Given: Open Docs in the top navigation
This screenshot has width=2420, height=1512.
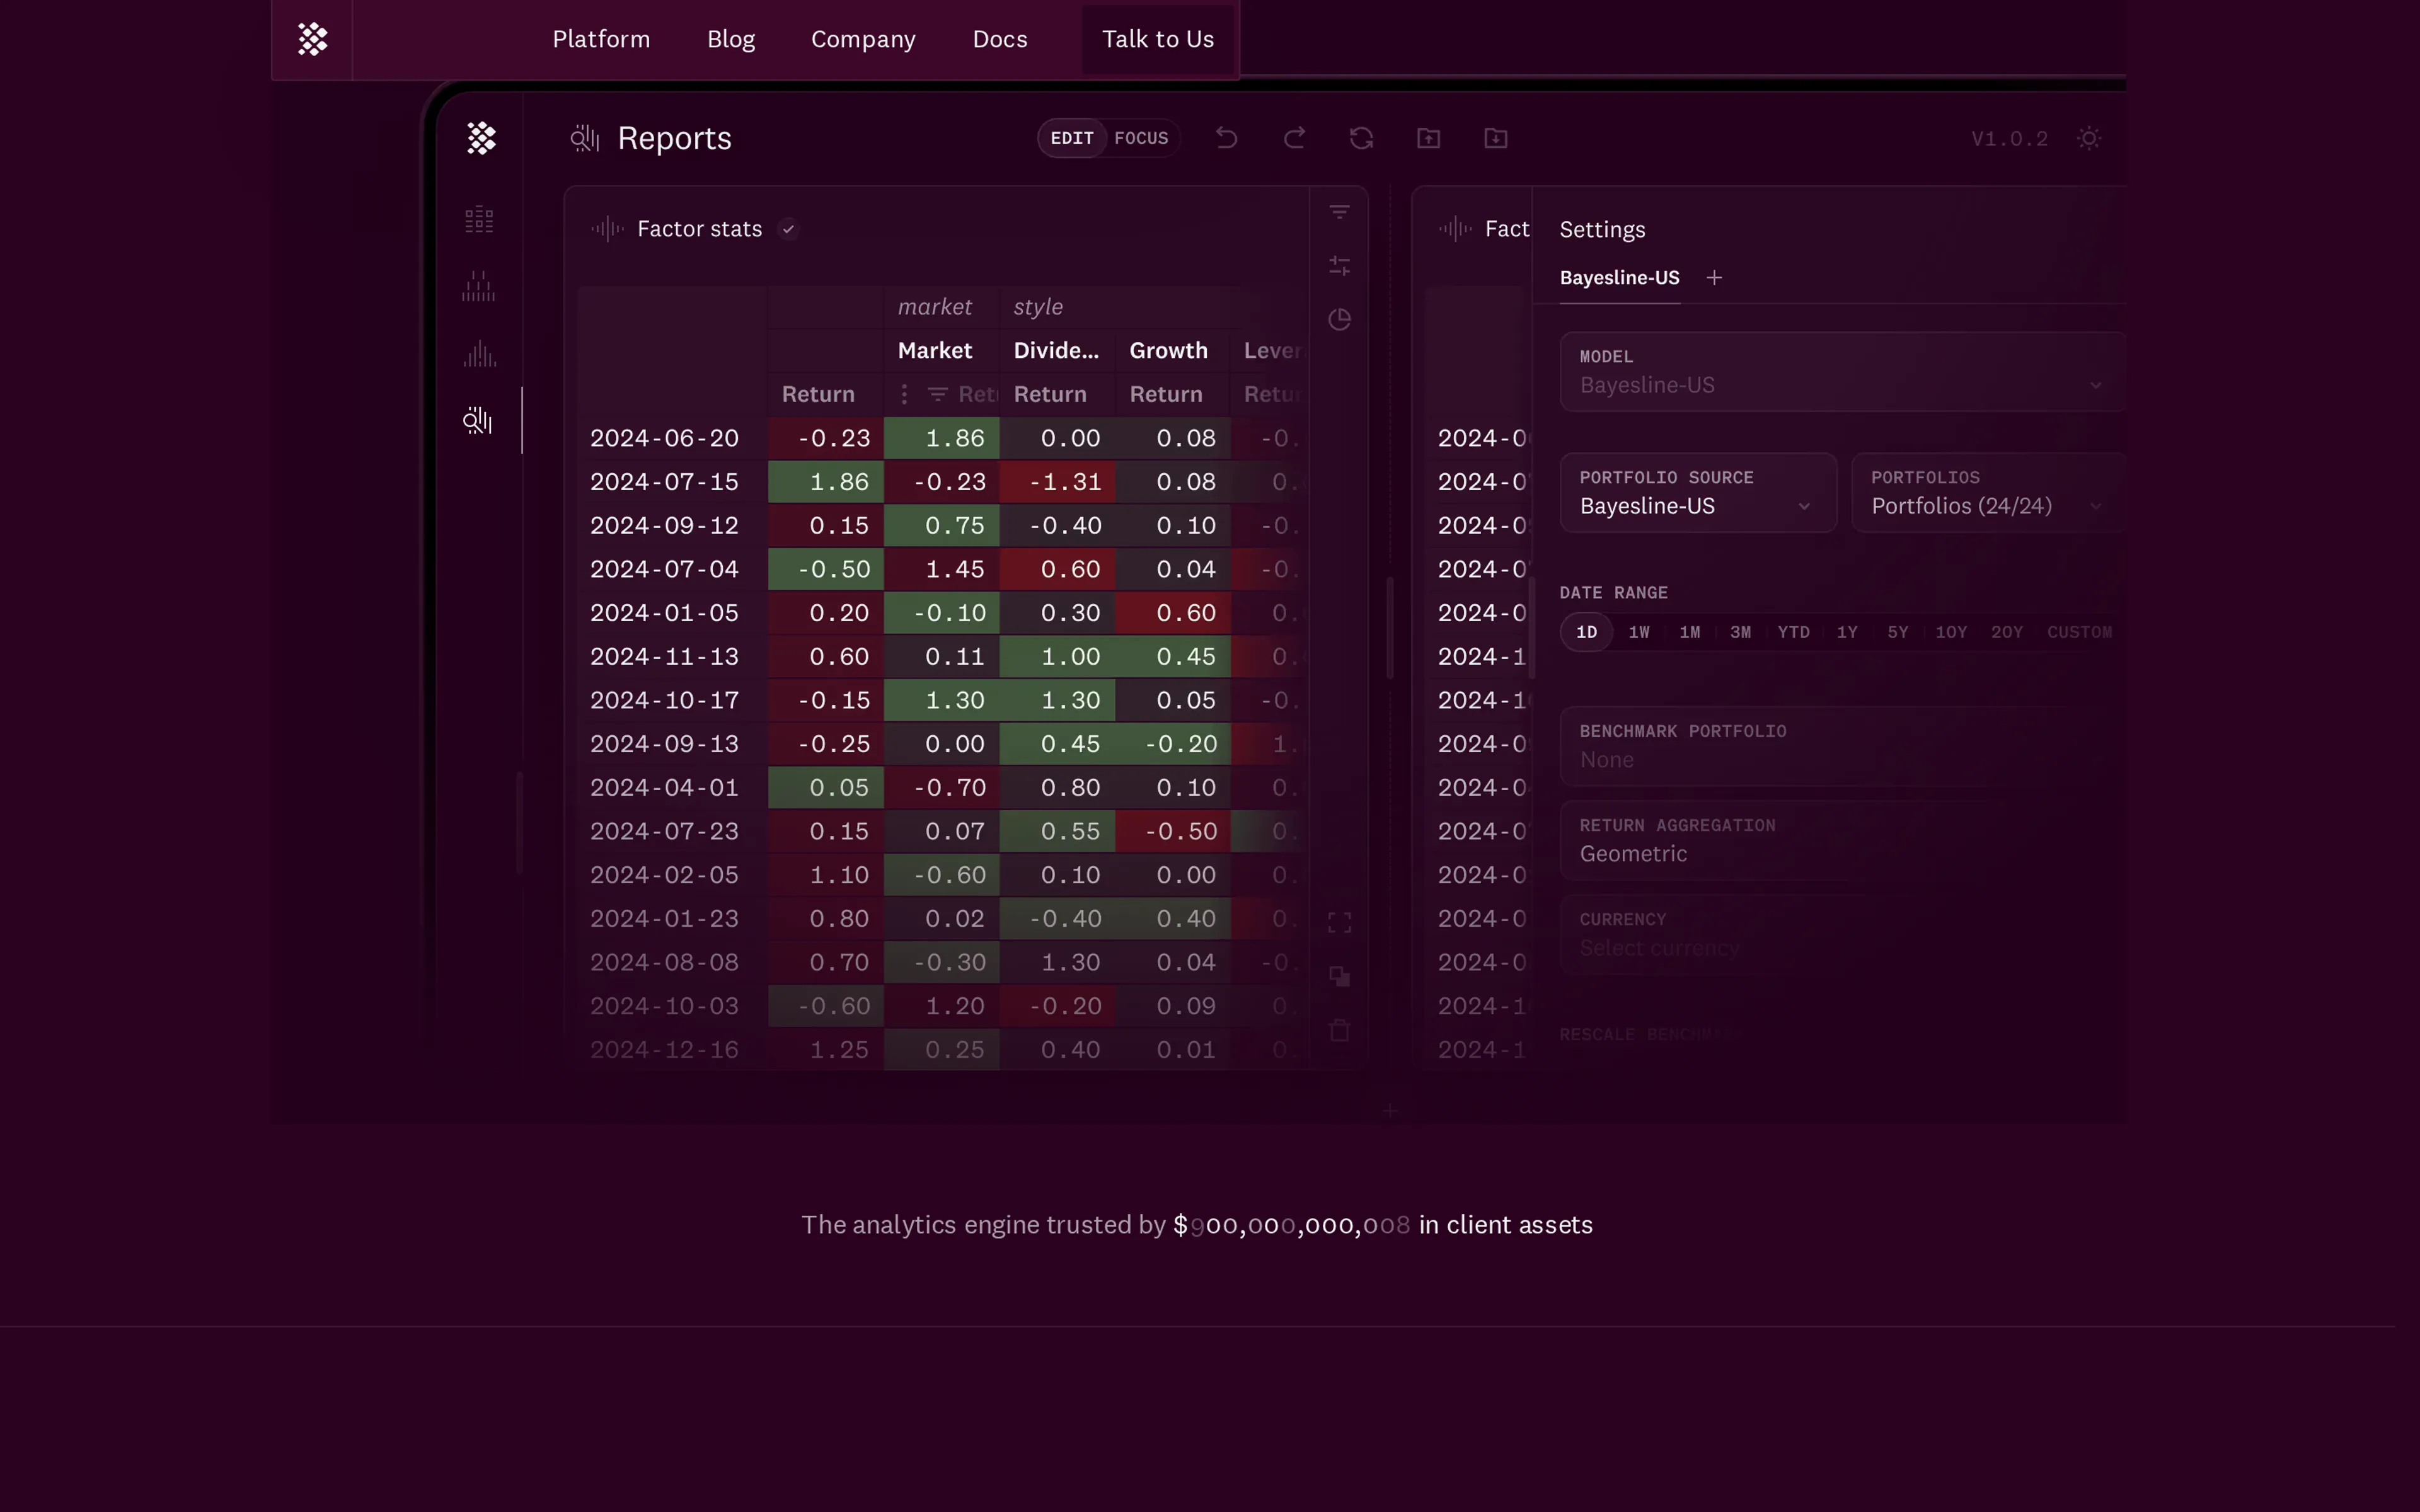Looking at the screenshot, I should coord(1000,39).
